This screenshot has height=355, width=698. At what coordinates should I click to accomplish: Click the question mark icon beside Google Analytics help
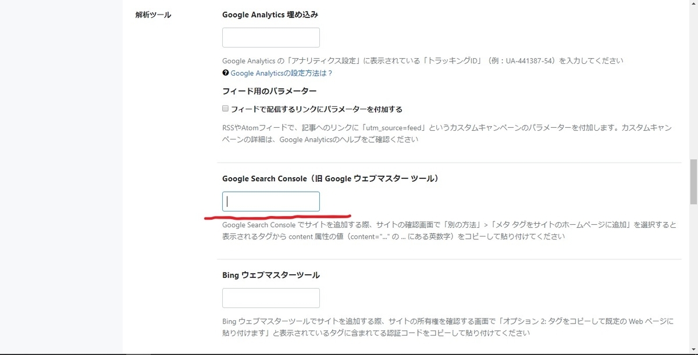(x=226, y=73)
